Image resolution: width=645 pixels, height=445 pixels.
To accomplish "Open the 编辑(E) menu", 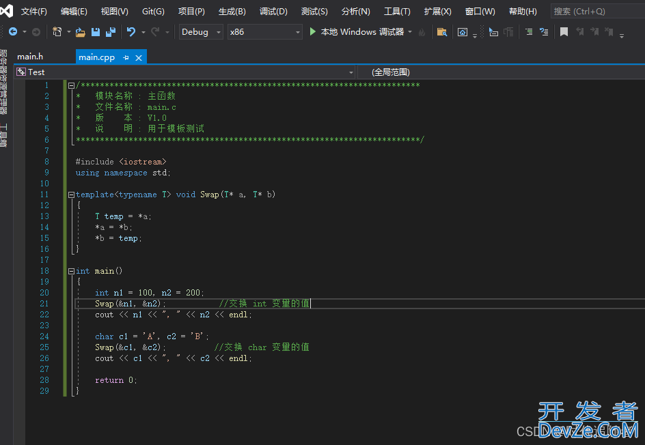I will (74, 11).
